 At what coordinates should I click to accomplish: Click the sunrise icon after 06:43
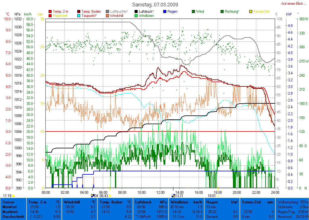tap(110, 196)
